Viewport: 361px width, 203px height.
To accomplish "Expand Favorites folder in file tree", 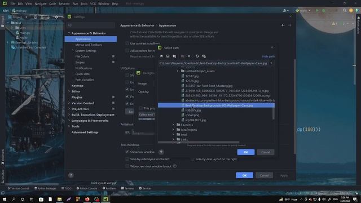I will pos(173,125).
